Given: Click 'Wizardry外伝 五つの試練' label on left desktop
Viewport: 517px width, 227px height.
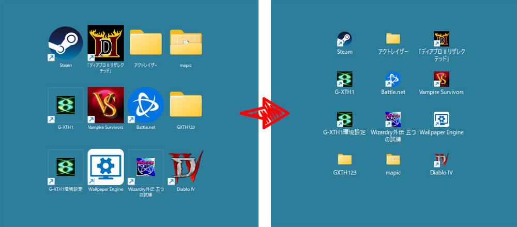Looking at the screenshot, I should pos(146,192).
